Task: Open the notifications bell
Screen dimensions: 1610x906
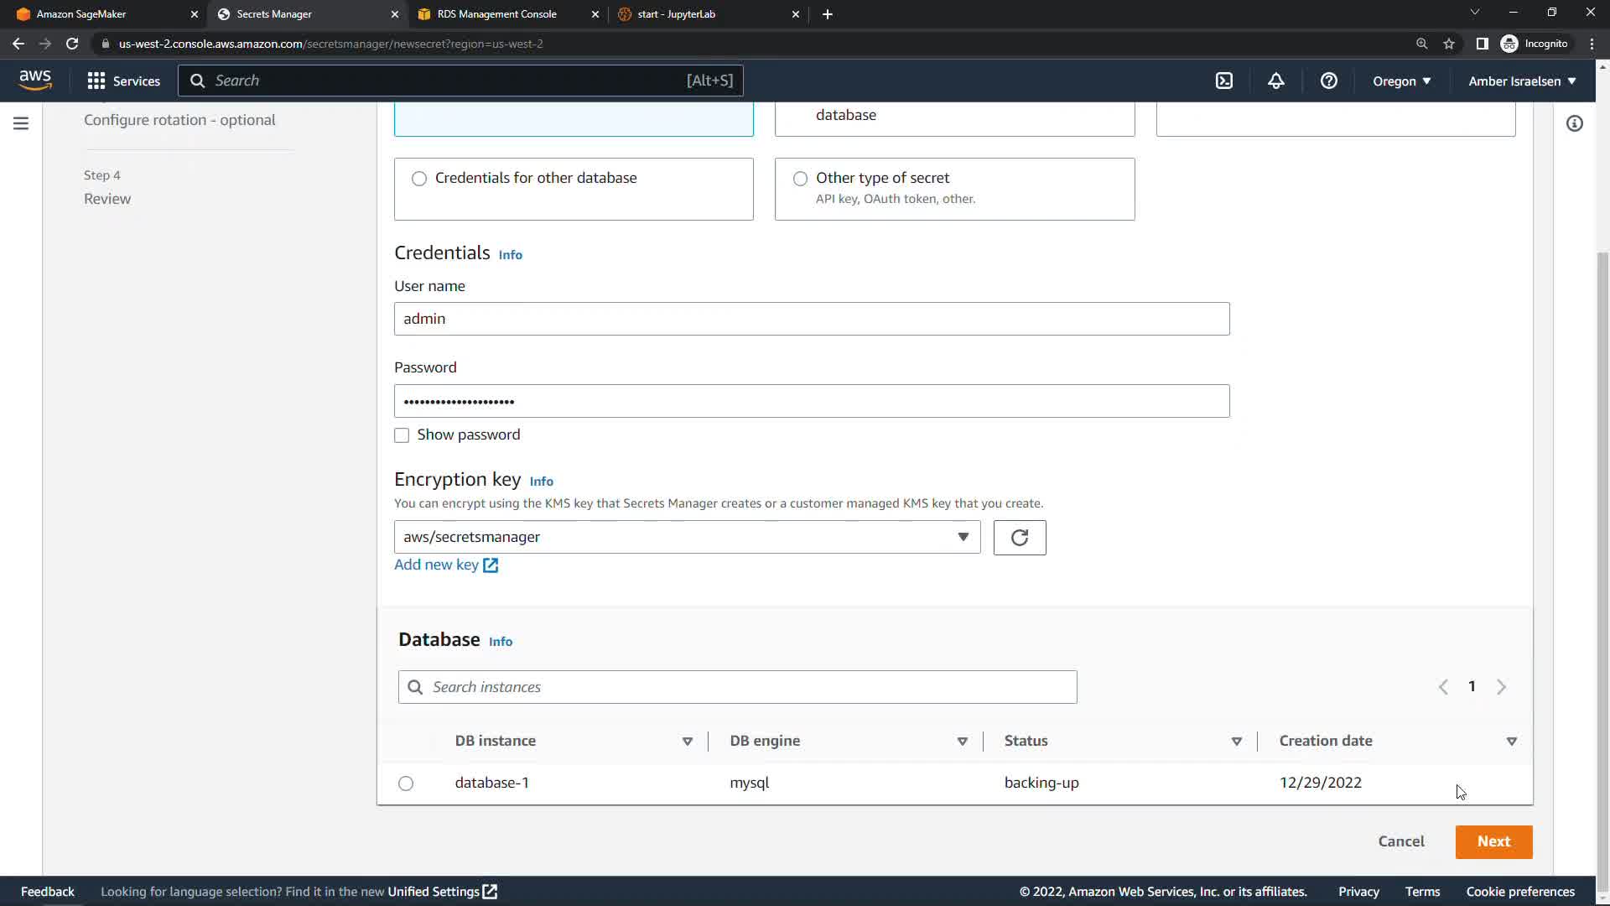Action: tap(1275, 81)
